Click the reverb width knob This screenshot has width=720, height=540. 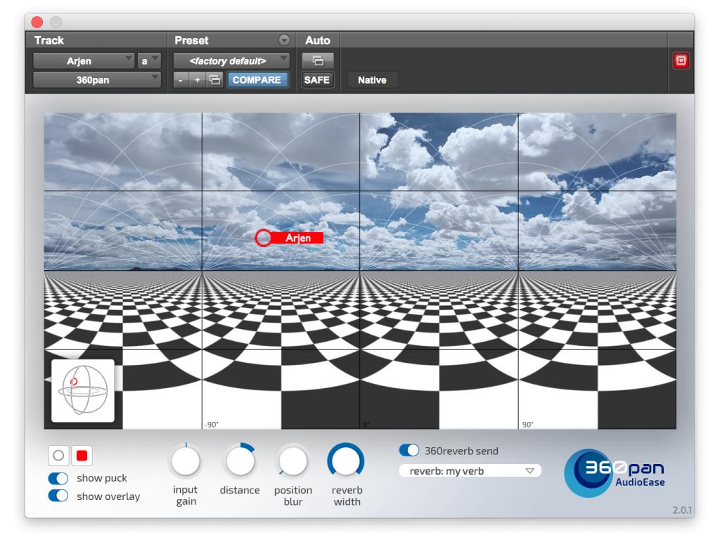345,461
